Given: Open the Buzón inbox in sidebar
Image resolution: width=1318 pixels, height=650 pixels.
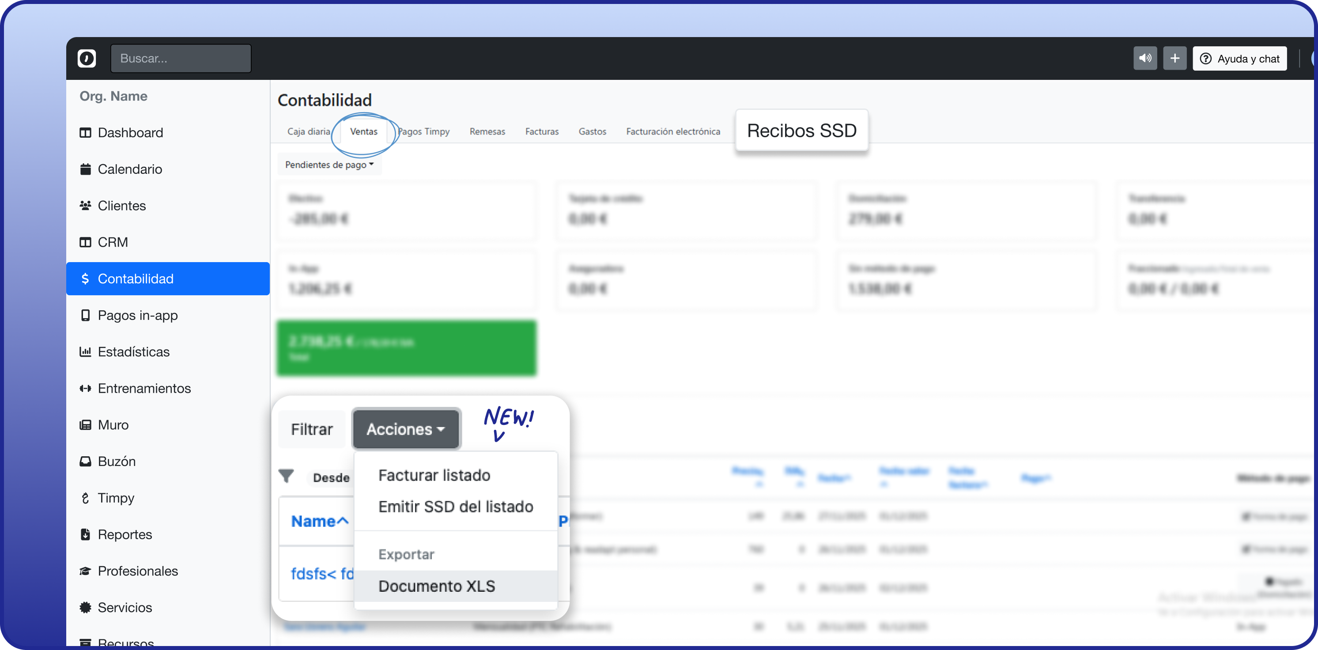Looking at the screenshot, I should 116,461.
